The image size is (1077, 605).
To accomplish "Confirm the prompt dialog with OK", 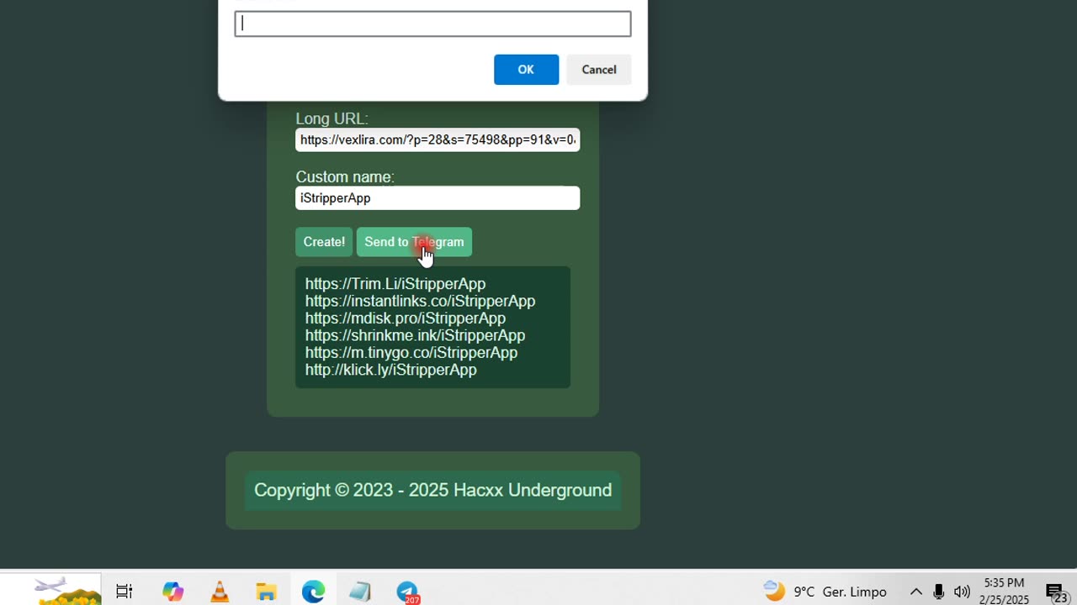I will 526,70.
